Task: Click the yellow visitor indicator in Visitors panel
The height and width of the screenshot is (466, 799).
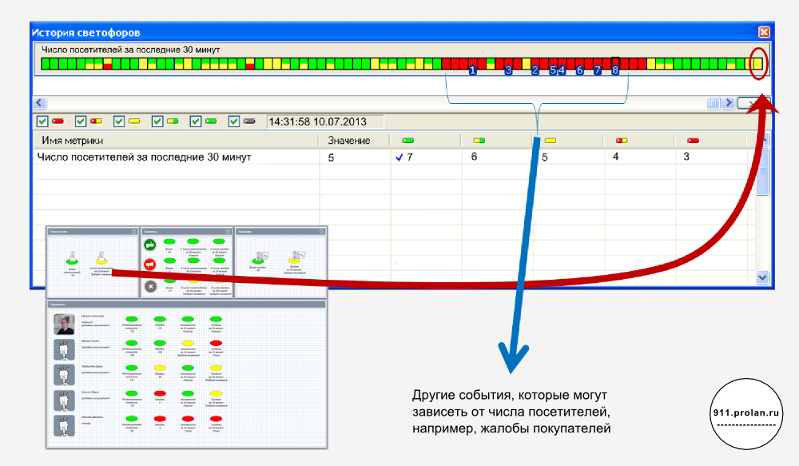Action: click(x=101, y=257)
